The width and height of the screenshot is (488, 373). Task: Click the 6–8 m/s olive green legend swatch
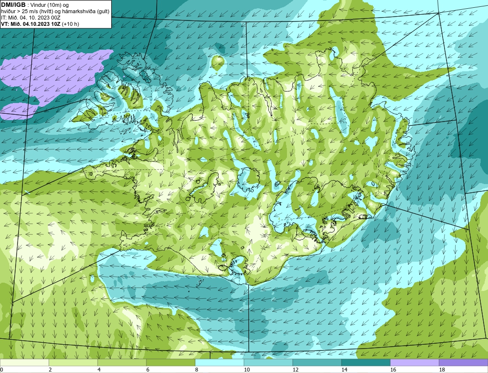[170, 362]
